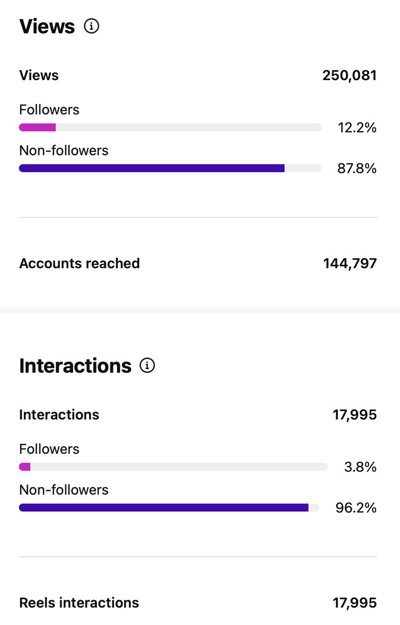Select the Interactions section heading
Screen dimensions: 400x625
coord(75,365)
